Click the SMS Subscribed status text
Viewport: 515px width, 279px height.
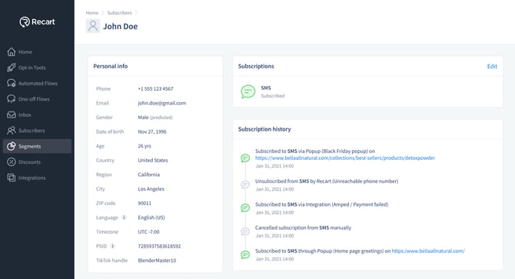pyautogui.click(x=273, y=96)
